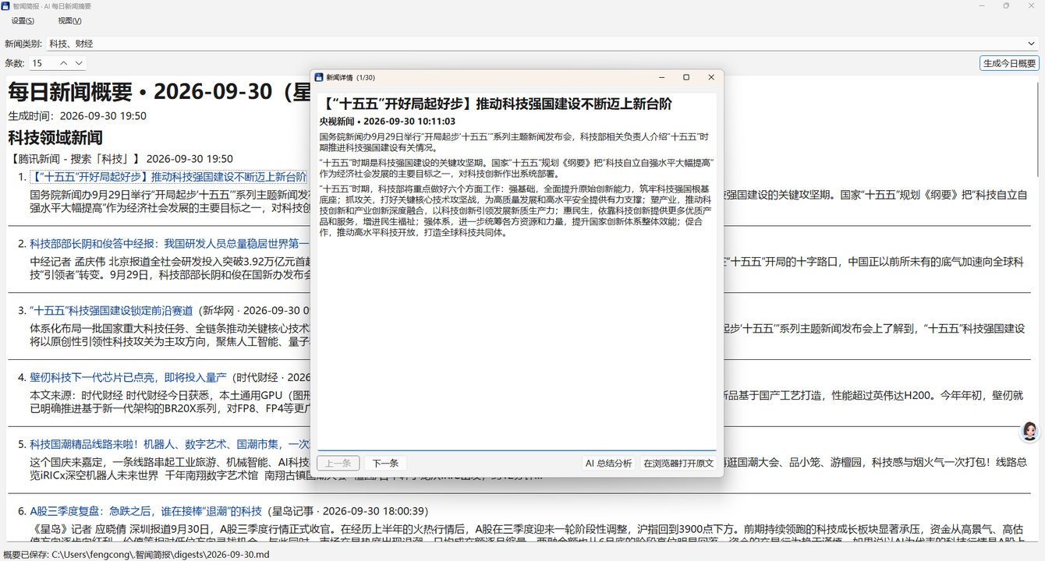Click status bar saved path 2026-09-30.md
The height and width of the screenshot is (561, 1045).
pyautogui.click(x=136, y=555)
